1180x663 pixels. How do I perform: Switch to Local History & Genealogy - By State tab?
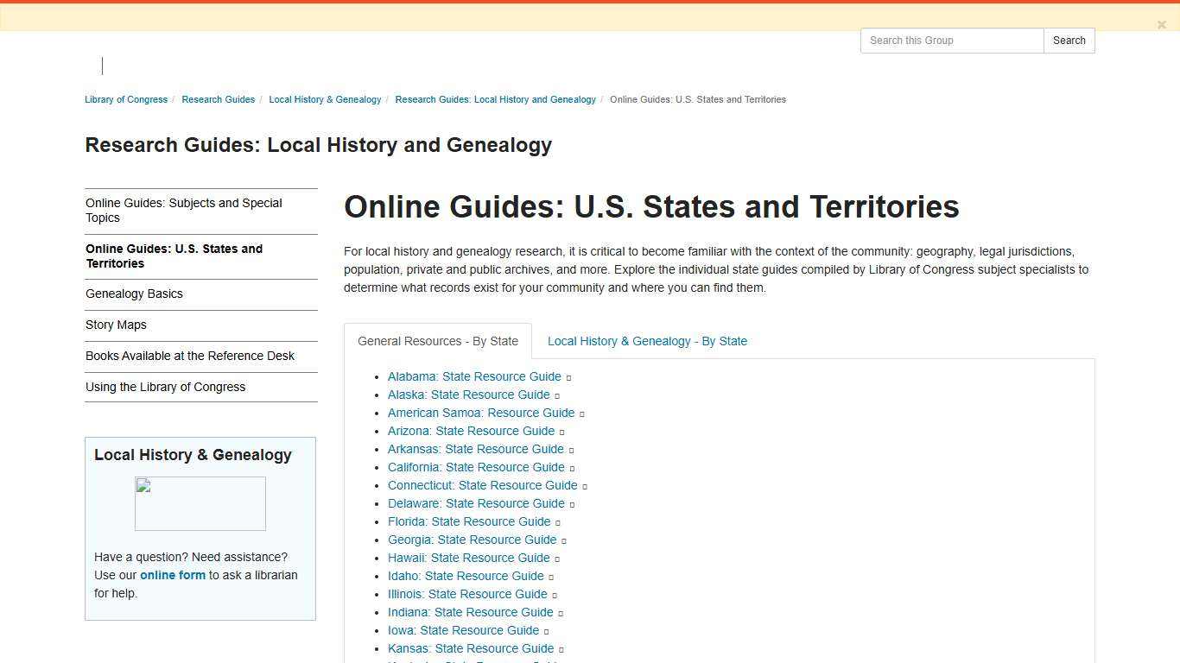tap(647, 341)
